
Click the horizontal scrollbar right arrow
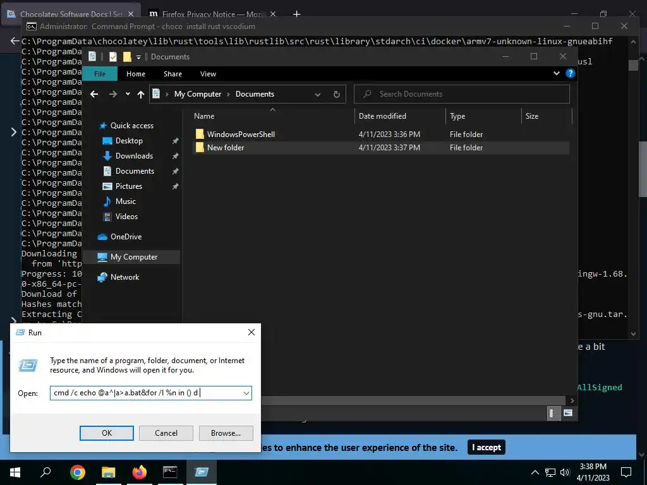tap(572, 400)
